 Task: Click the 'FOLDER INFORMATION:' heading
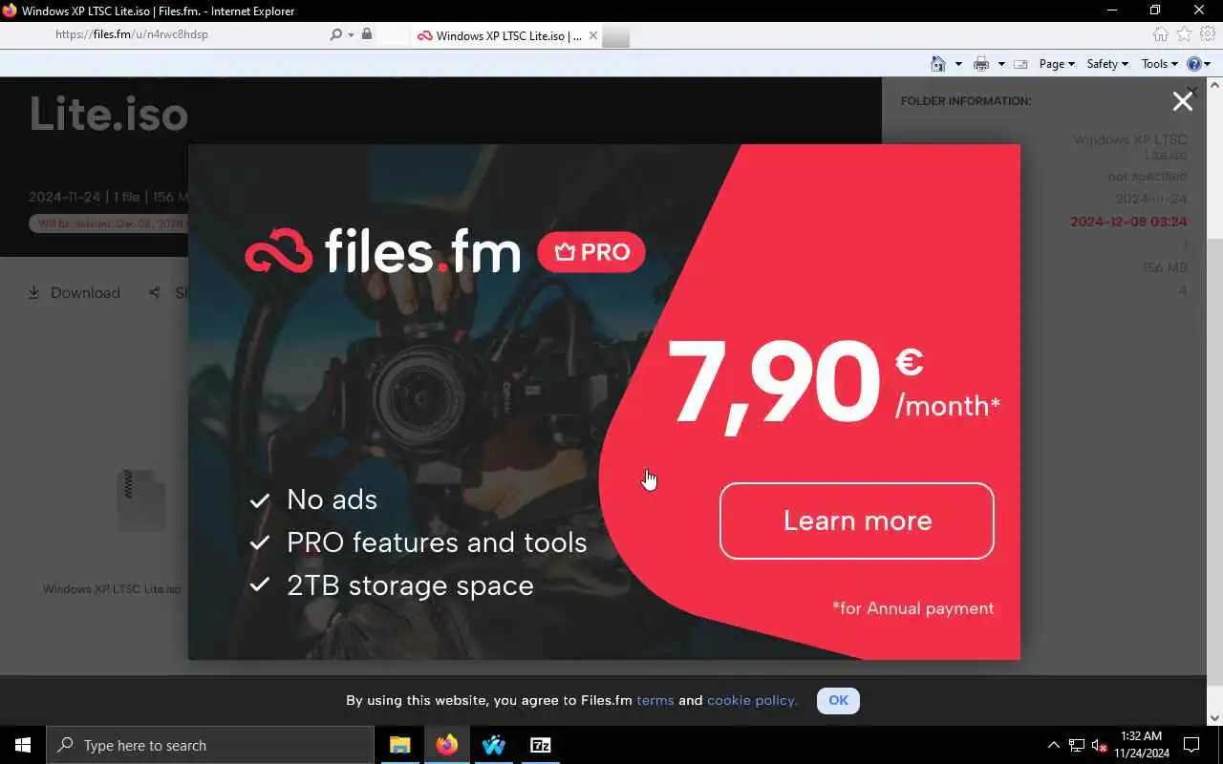pos(966,100)
